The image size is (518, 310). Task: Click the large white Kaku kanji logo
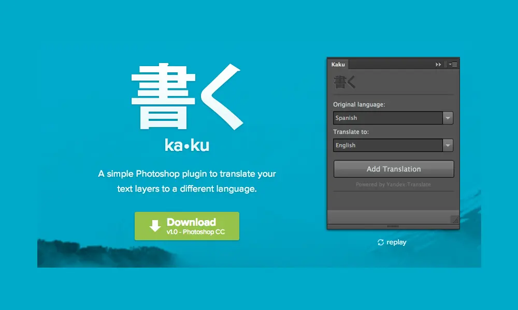[x=188, y=96]
